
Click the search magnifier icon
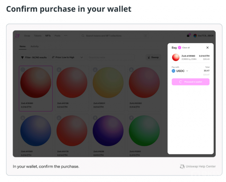[x=83, y=35]
